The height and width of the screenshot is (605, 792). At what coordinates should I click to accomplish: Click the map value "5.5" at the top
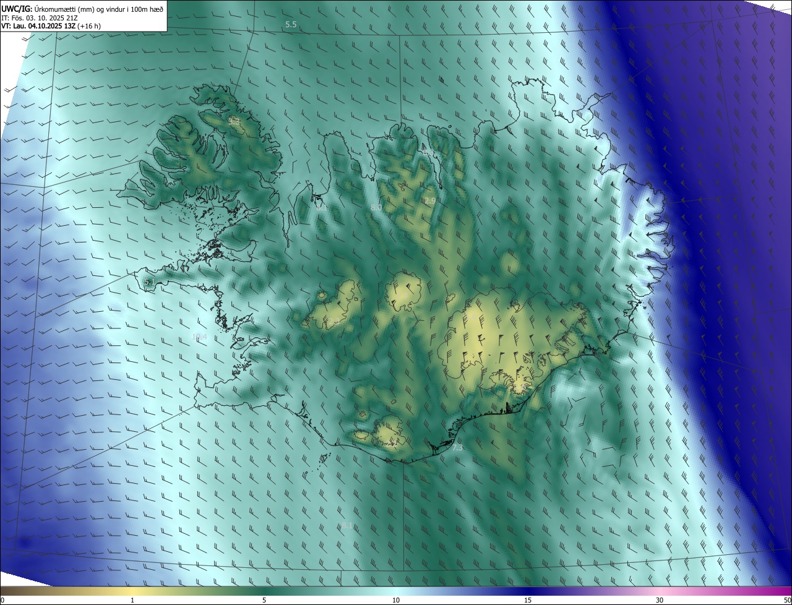pos(291,25)
